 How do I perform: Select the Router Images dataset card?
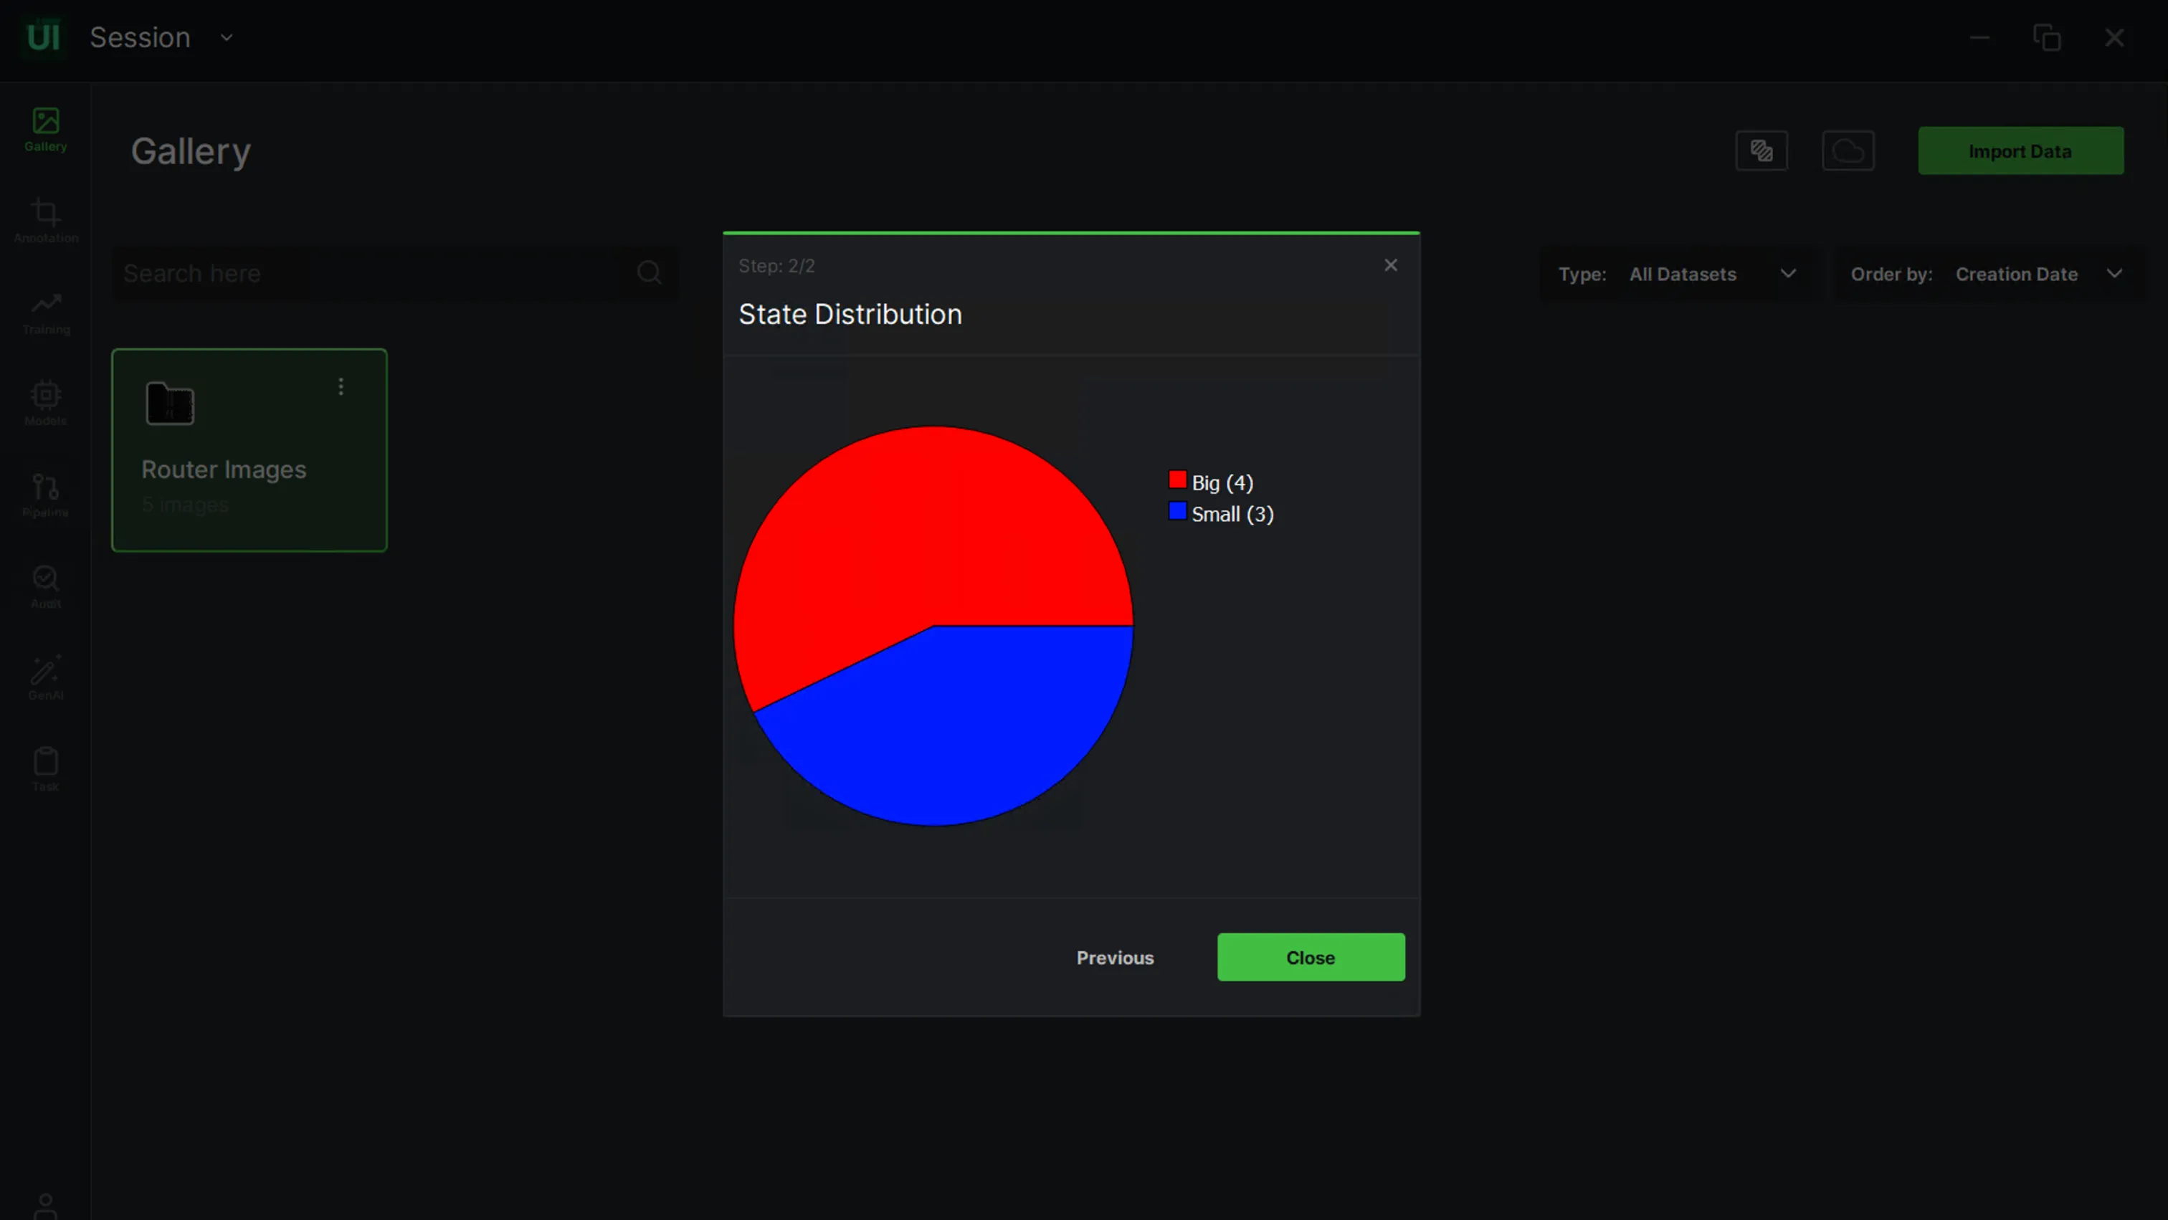(x=249, y=450)
